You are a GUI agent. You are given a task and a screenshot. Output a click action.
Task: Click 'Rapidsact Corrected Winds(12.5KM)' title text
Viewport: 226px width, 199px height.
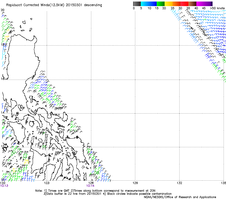[x=35, y=5]
